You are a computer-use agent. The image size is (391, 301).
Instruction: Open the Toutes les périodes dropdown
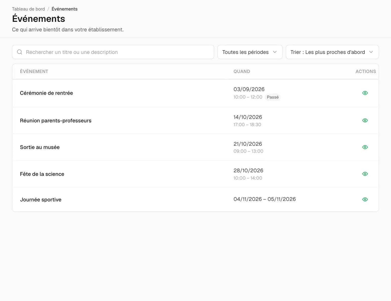[250, 52]
